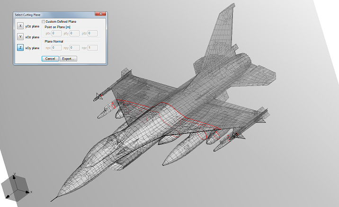Click the nose cone of the aircraft
The image size is (339, 207).
pos(64,189)
